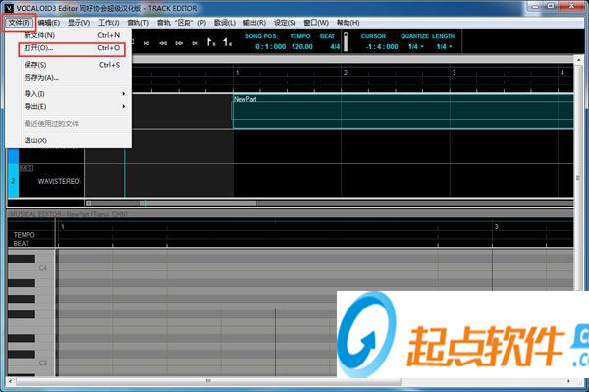Screen dimensions: 589x392
Task: Click track number 2 color cell
Action: (13, 181)
